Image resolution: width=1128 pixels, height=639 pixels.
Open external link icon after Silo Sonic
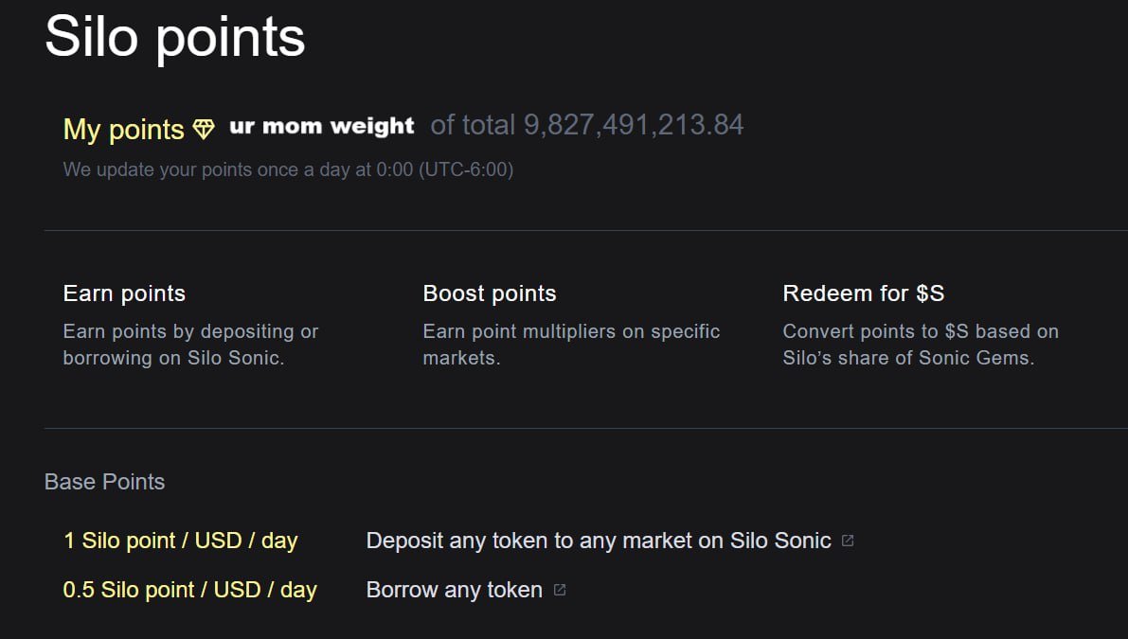[848, 541]
